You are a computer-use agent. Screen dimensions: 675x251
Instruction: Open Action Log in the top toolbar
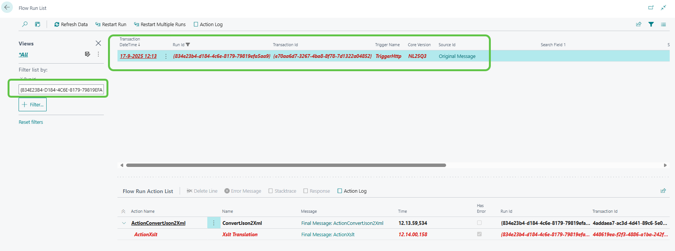coord(208,24)
